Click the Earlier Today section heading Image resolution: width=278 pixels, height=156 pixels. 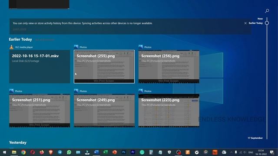click(20, 39)
